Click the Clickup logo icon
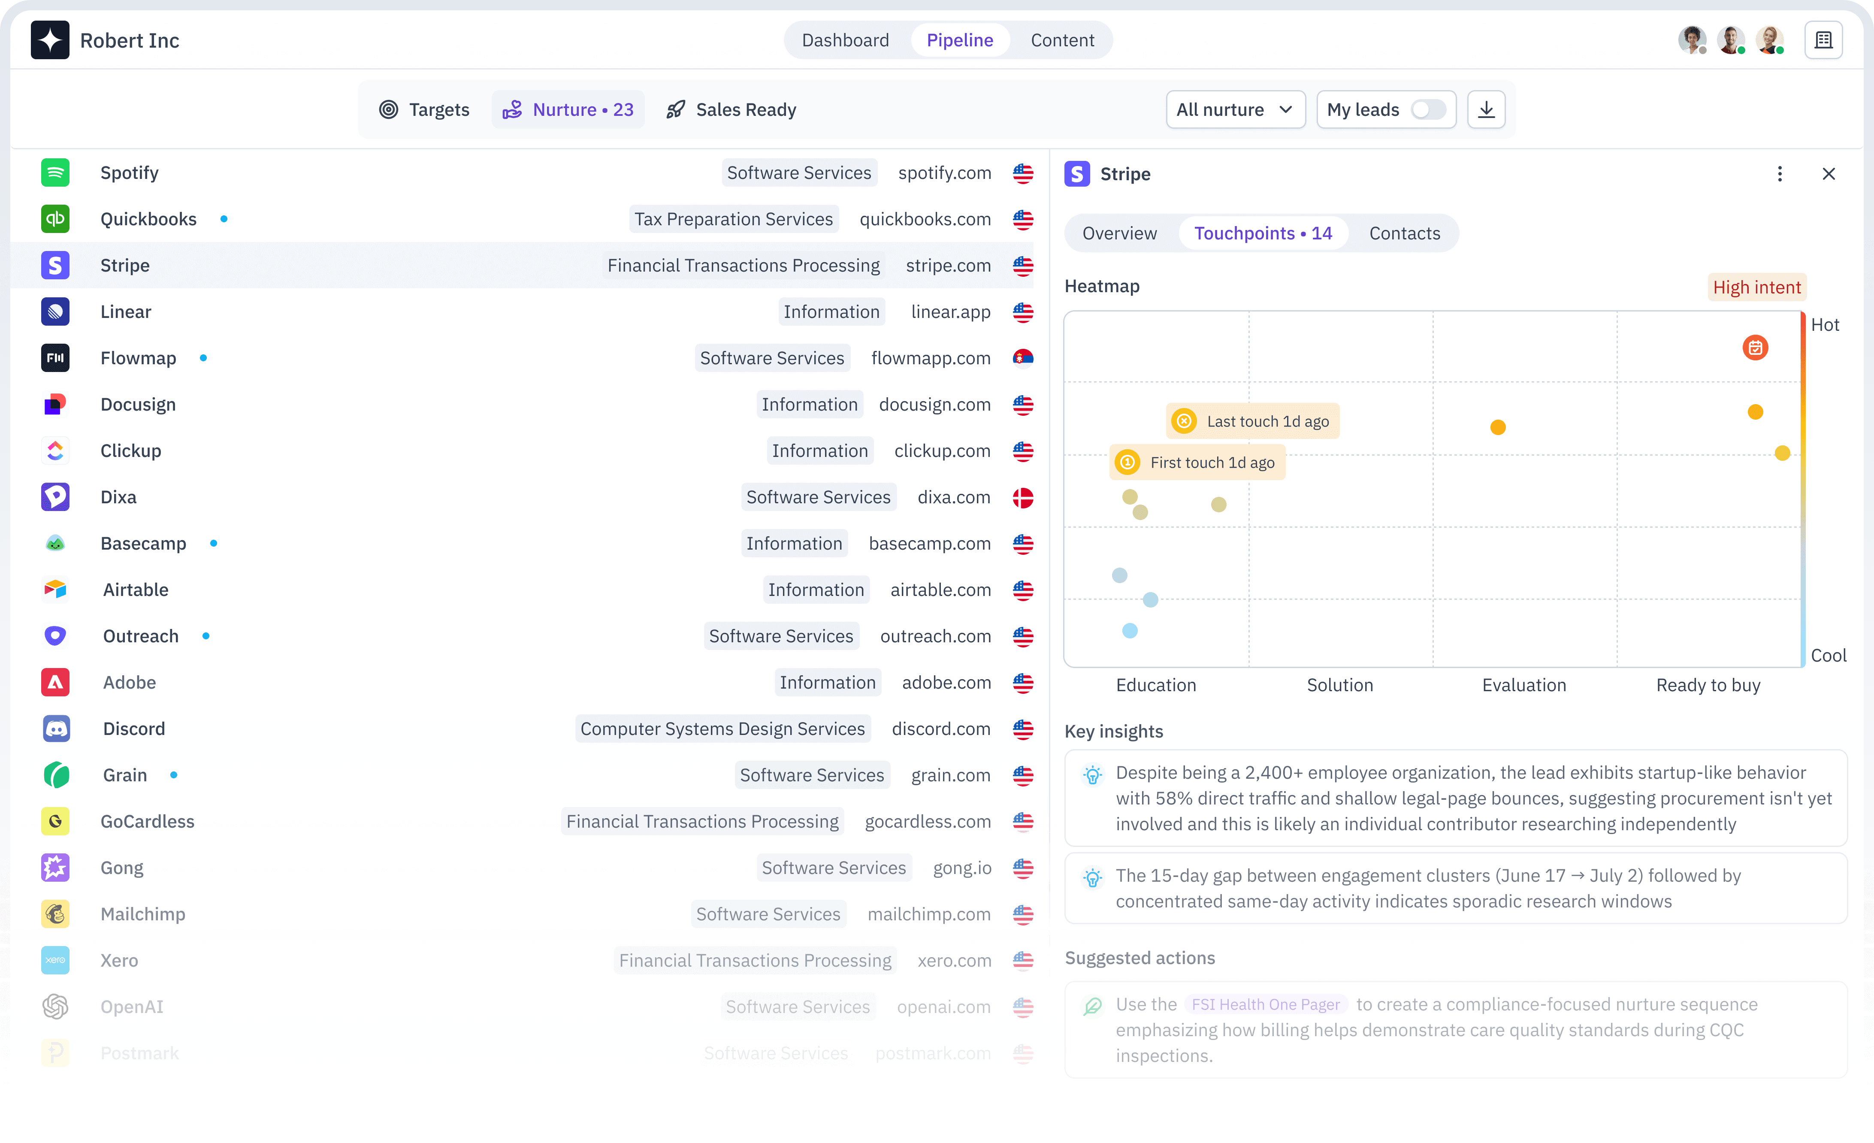 55,451
